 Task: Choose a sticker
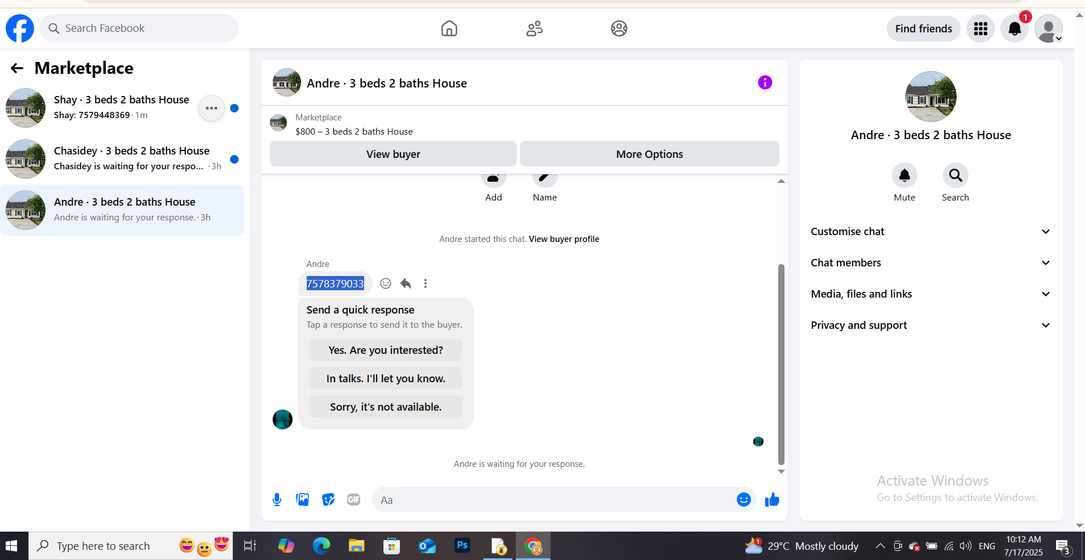click(328, 500)
